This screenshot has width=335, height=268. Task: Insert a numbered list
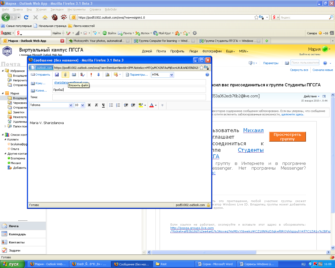118,105
